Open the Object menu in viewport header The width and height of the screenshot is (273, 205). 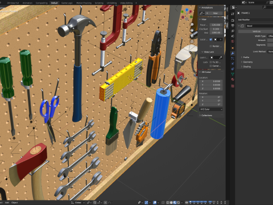(14, 203)
